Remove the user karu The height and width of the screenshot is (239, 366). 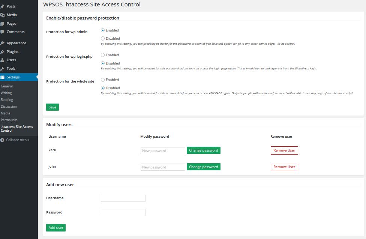pyautogui.click(x=284, y=150)
